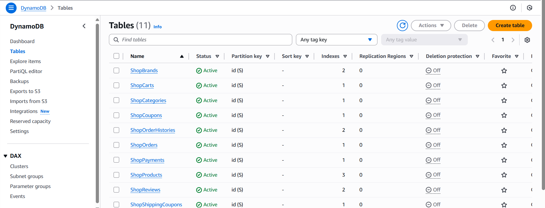Open the hamburger navigation menu
545x208 pixels.
(11, 8)
